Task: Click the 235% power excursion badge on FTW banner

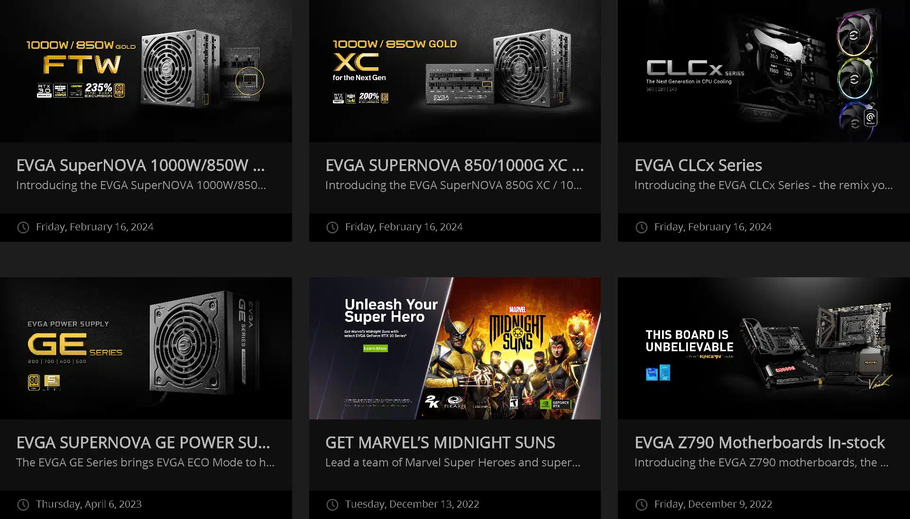Action: click(x=98, y=90)
